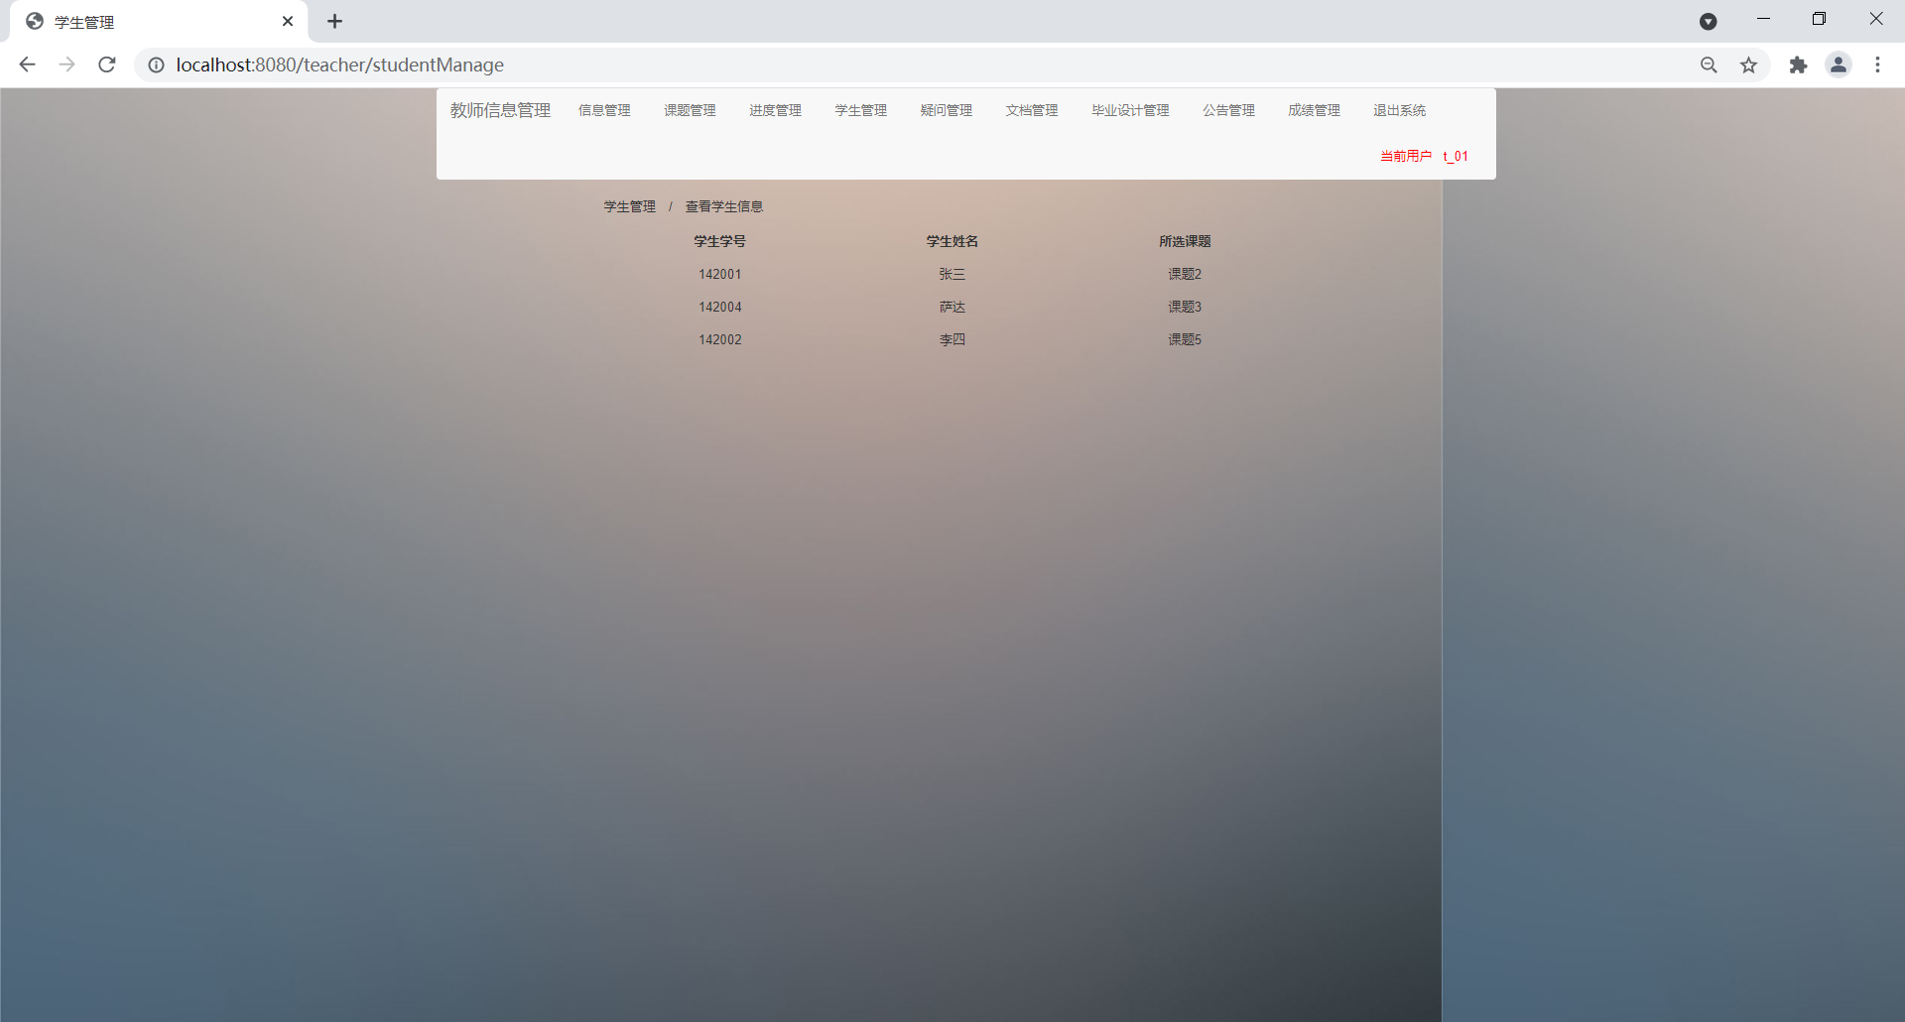This screenshot has width=1905, height=1022.
Task: Open the 课题管理 menu
Action: click(x=690, y=110)
